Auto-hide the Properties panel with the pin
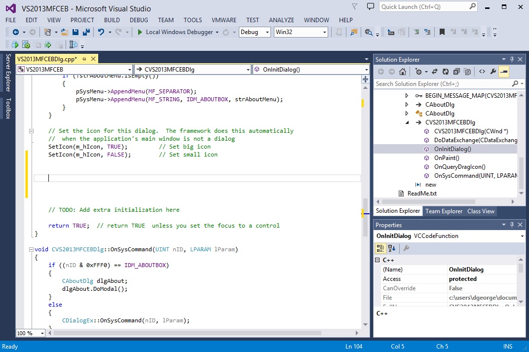This screenshot has width=529, height=352. 512,225
